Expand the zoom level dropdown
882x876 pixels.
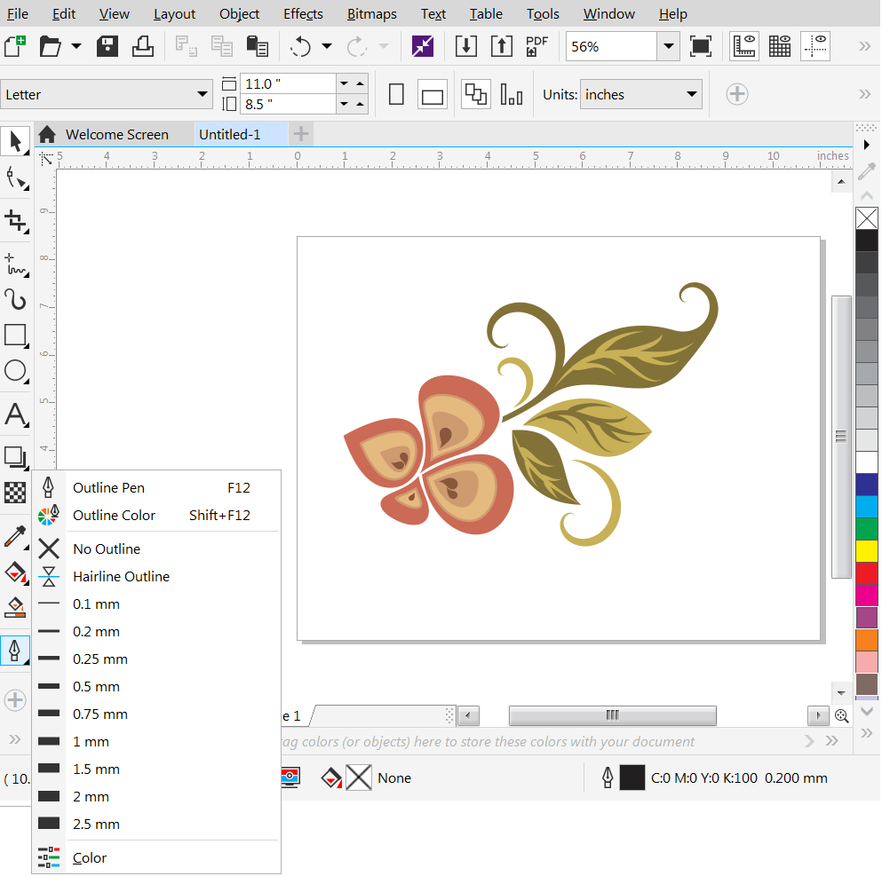click(669, 46)
